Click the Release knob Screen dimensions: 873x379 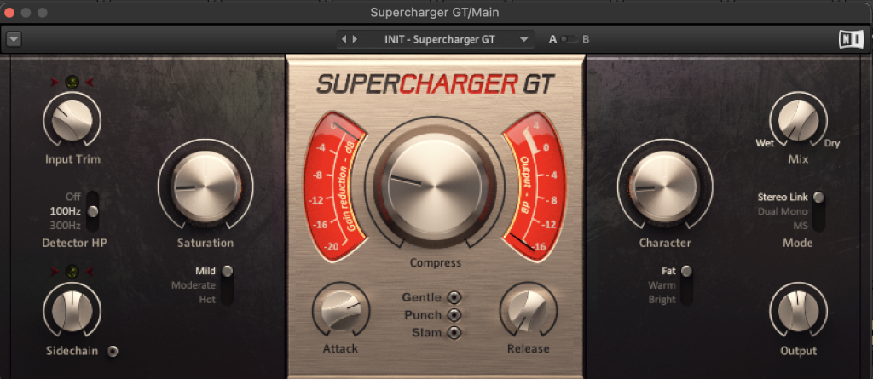click(x=528, y=310)
